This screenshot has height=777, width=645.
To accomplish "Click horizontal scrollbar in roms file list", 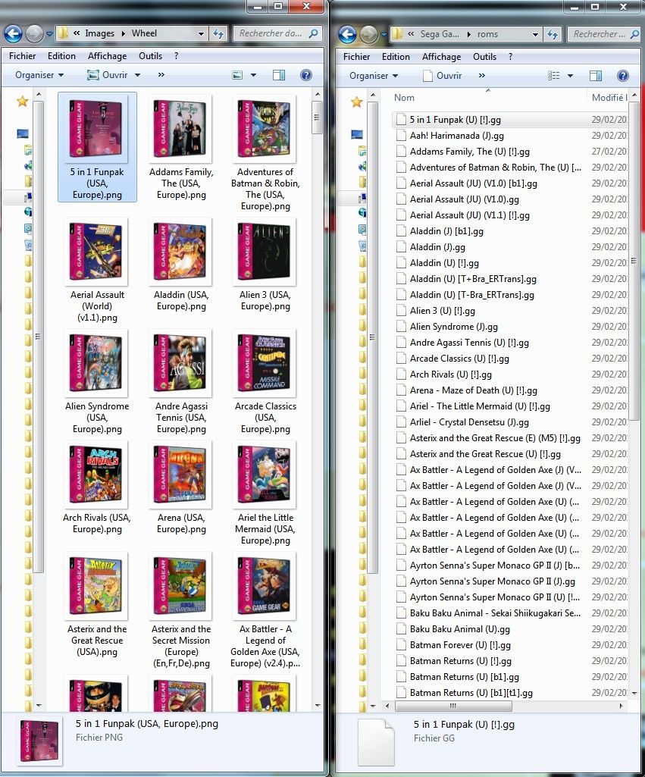I will pyautogui.click(x=453, y=706).
